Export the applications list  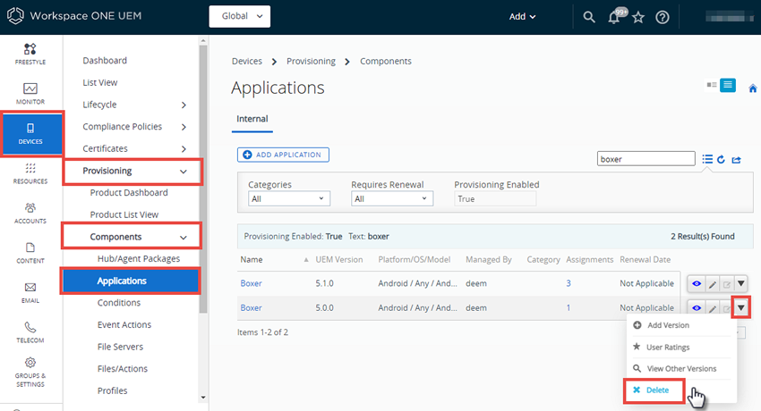[x=736, y=159]
